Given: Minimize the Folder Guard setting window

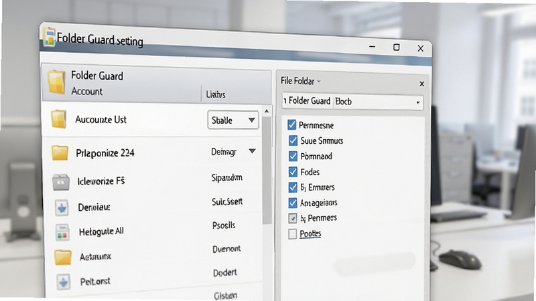Looking at the screenshot, I should pyautogui.click(x=373, y=46).
